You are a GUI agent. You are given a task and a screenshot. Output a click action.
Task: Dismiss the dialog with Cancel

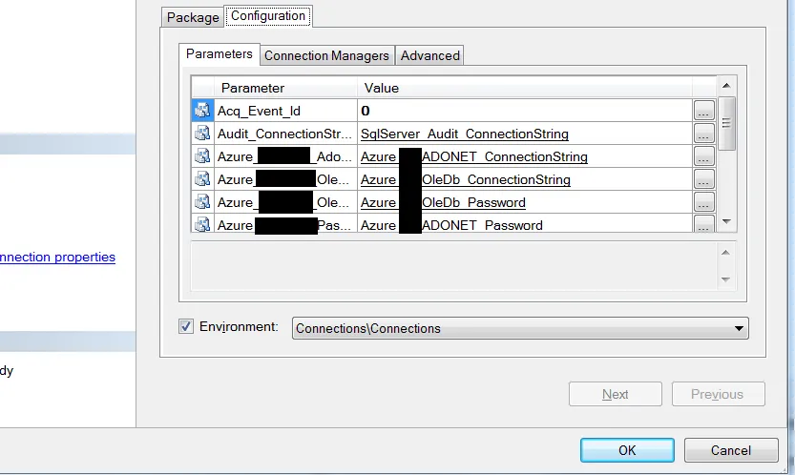click(731, 450)
